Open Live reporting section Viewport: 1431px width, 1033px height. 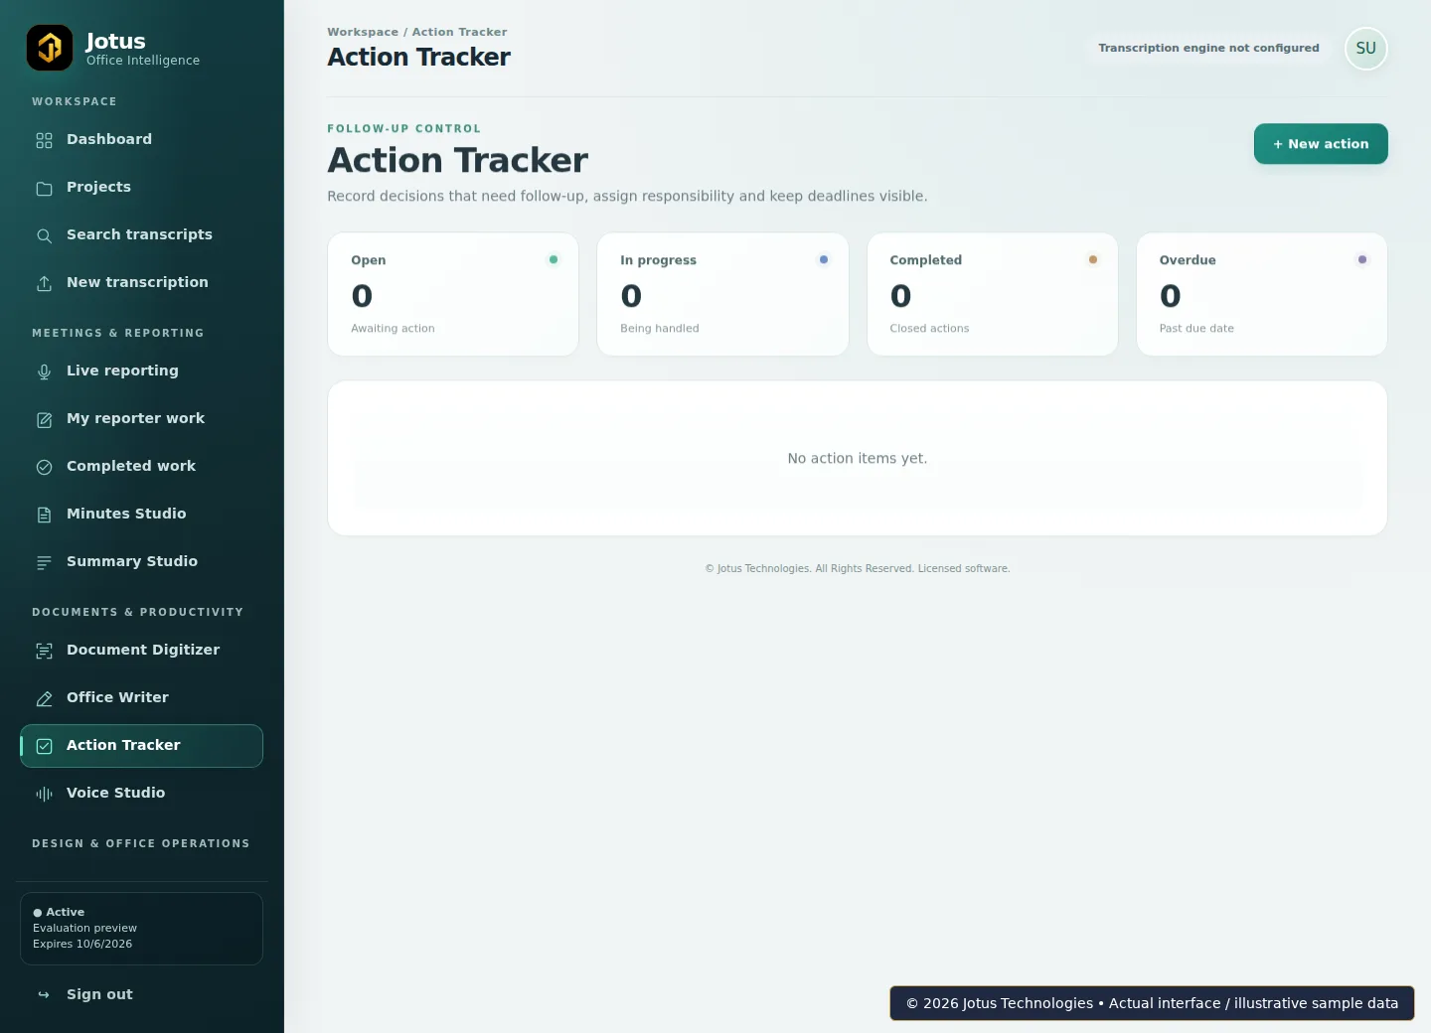141,371
